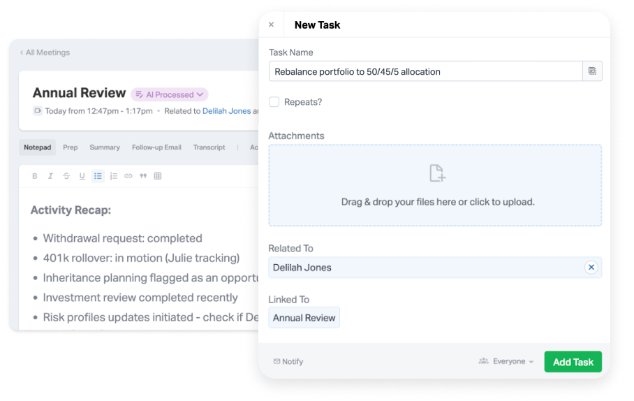Go back to All Meetings

(45, 52)
